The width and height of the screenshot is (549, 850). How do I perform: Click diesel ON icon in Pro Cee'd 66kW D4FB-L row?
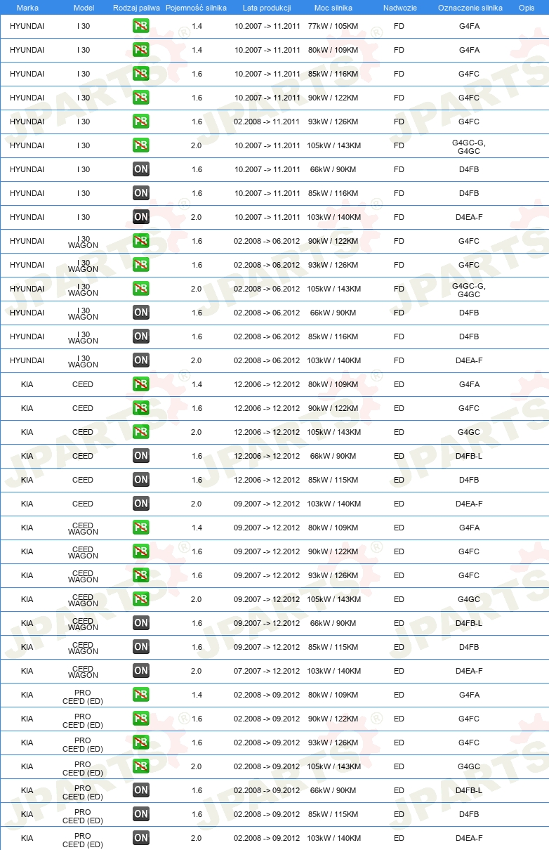point(141,791)
